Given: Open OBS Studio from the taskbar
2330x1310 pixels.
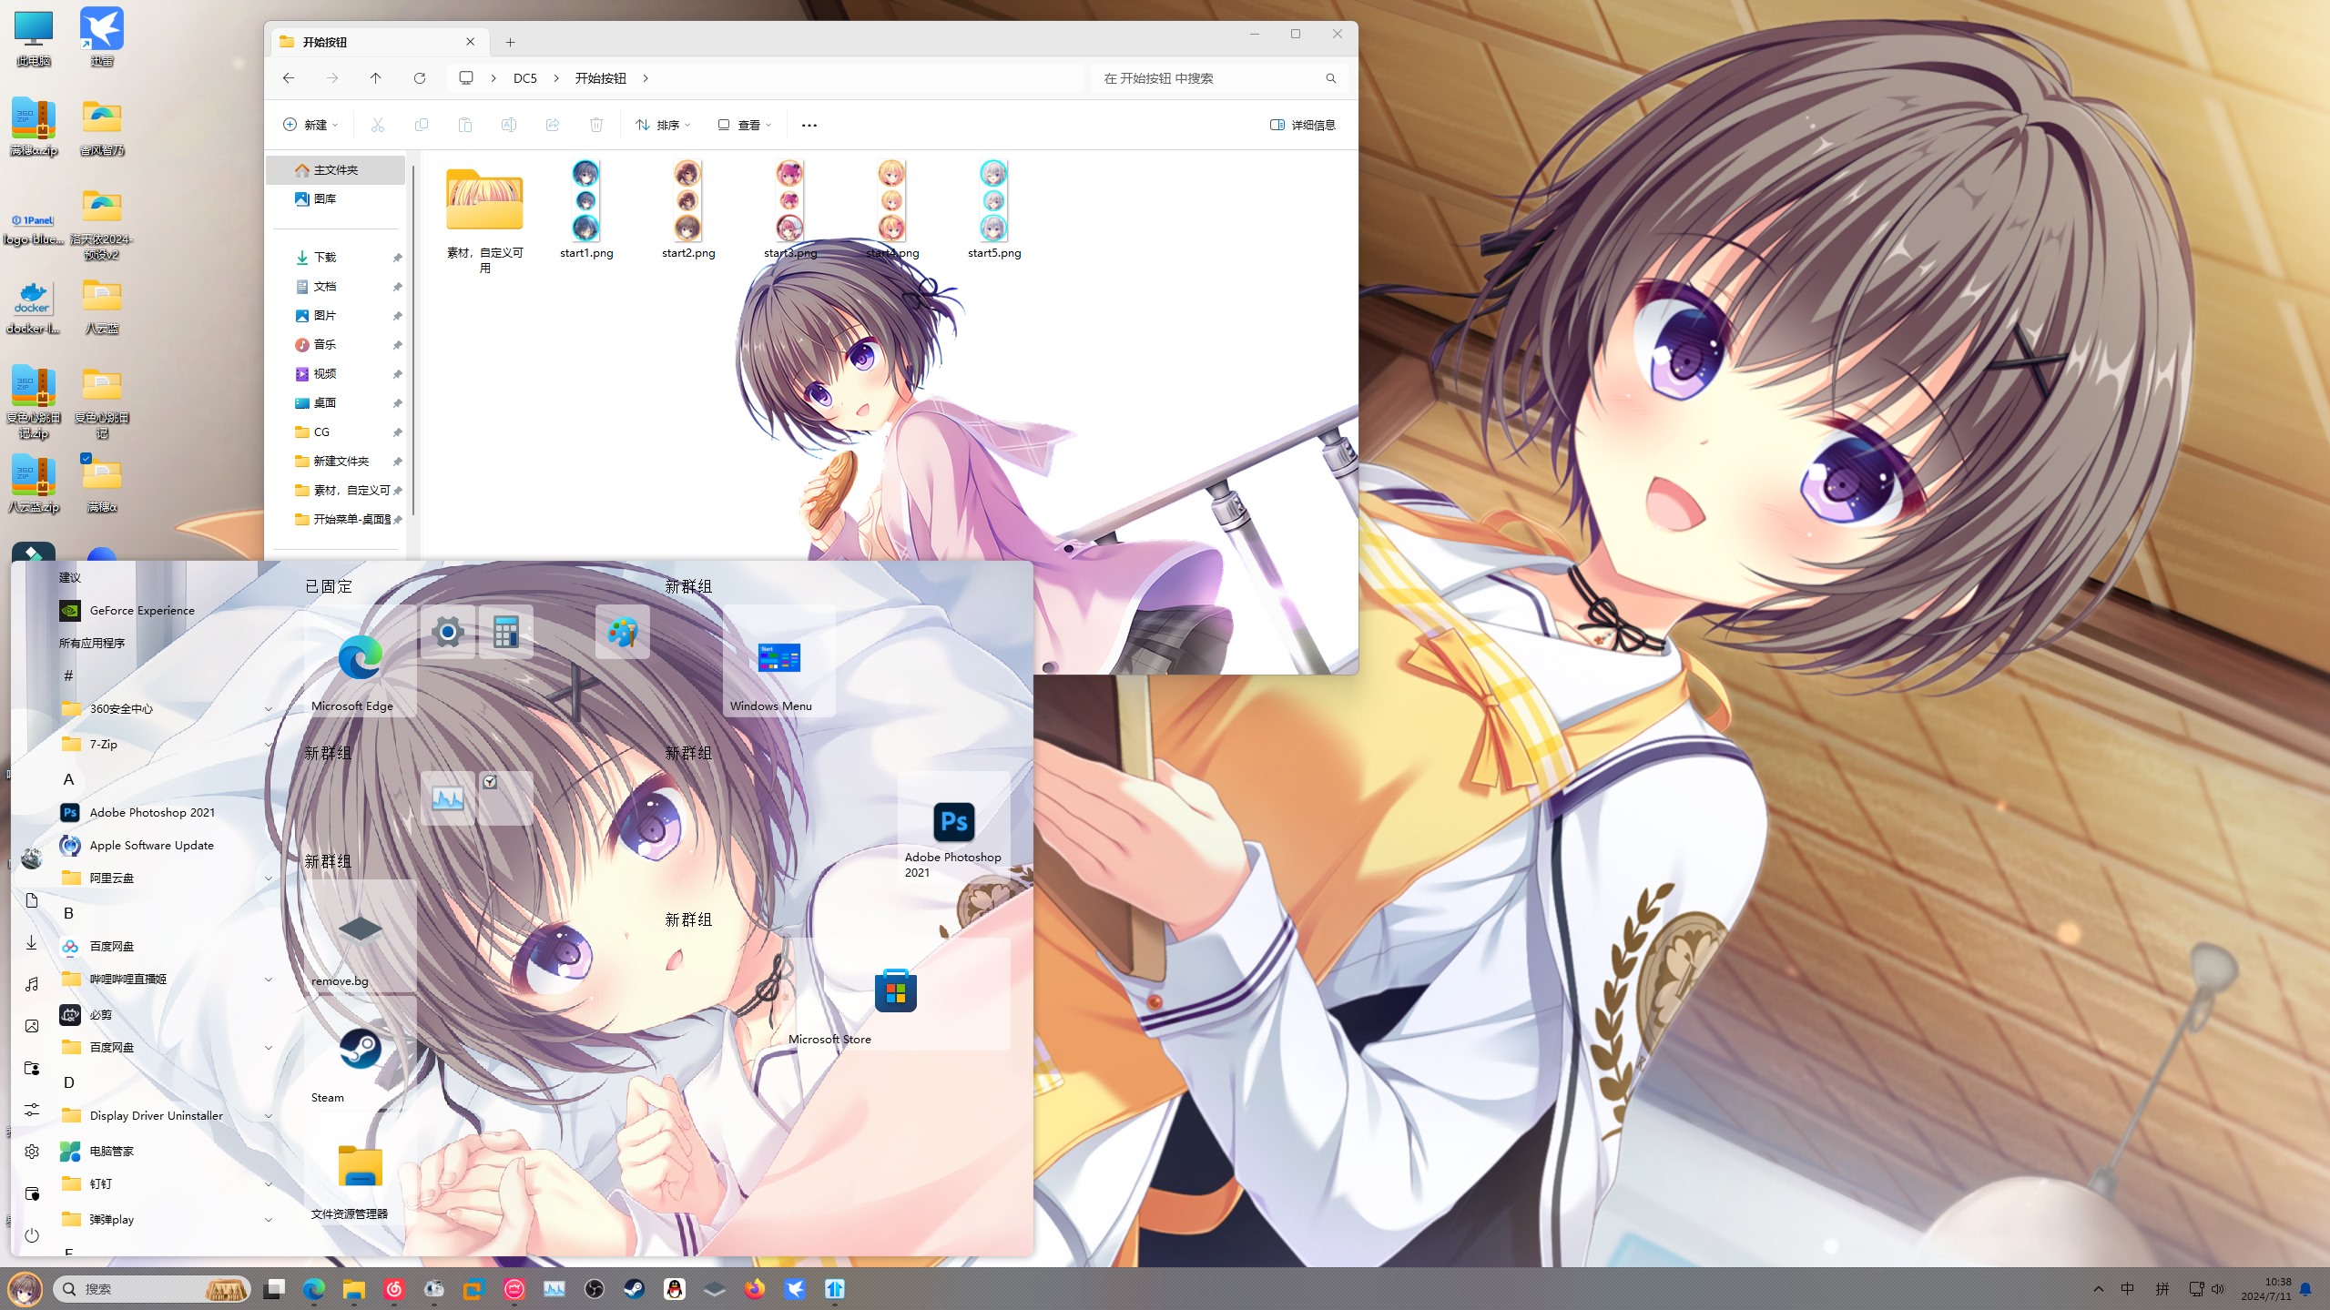Looking at the screenshot, I should [595, 1289].
